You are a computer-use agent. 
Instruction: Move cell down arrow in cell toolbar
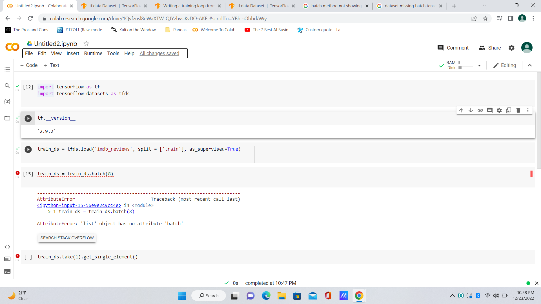471,110
